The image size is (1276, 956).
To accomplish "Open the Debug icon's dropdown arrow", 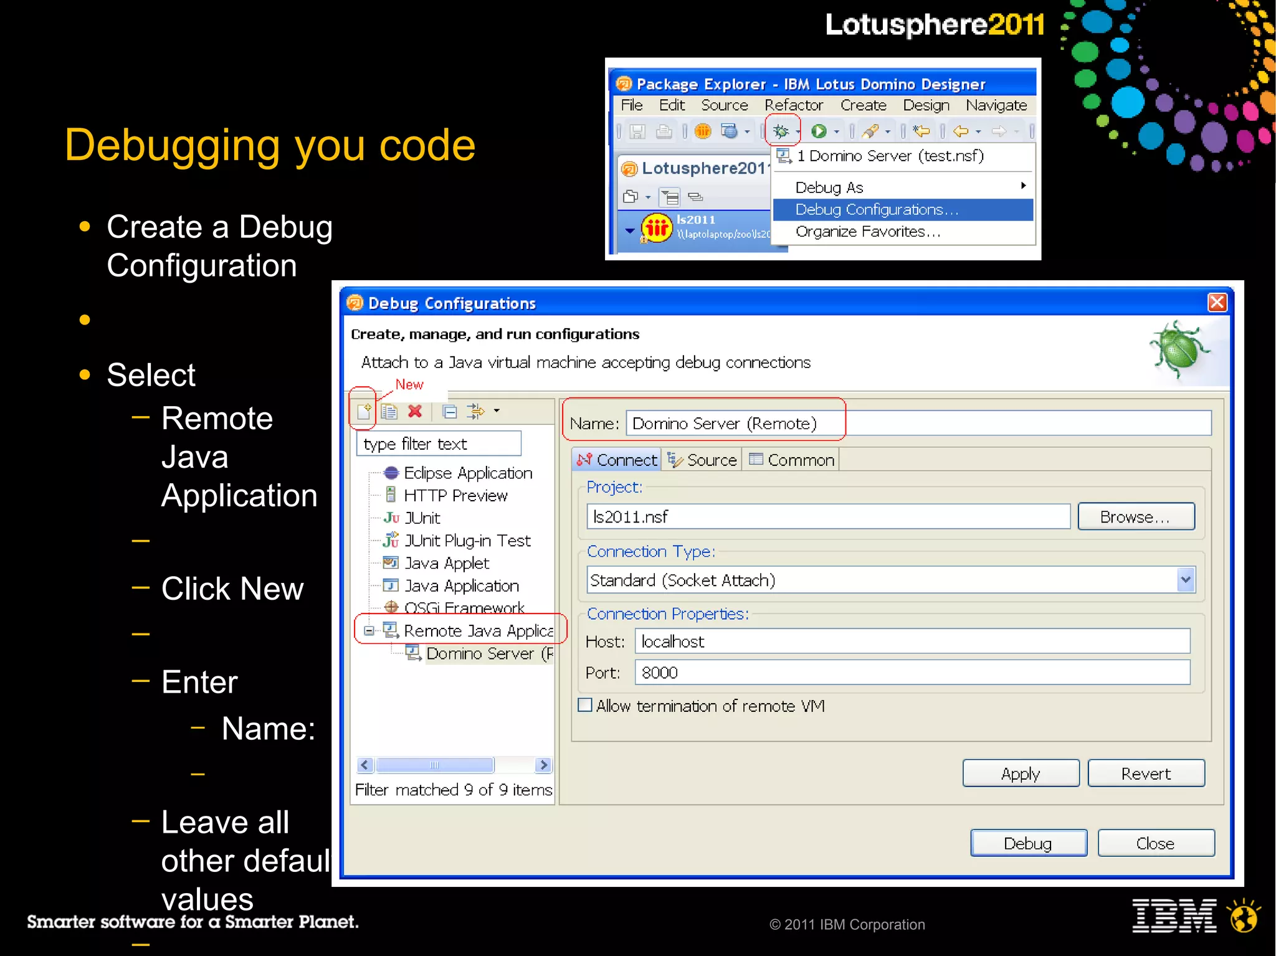I will tap(797, 132).
